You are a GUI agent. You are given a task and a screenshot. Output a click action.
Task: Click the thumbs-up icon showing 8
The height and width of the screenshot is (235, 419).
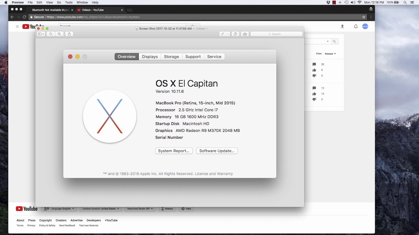[314, 70]
